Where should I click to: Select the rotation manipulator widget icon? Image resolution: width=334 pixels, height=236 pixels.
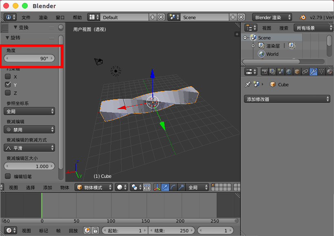tap(173, 187)
